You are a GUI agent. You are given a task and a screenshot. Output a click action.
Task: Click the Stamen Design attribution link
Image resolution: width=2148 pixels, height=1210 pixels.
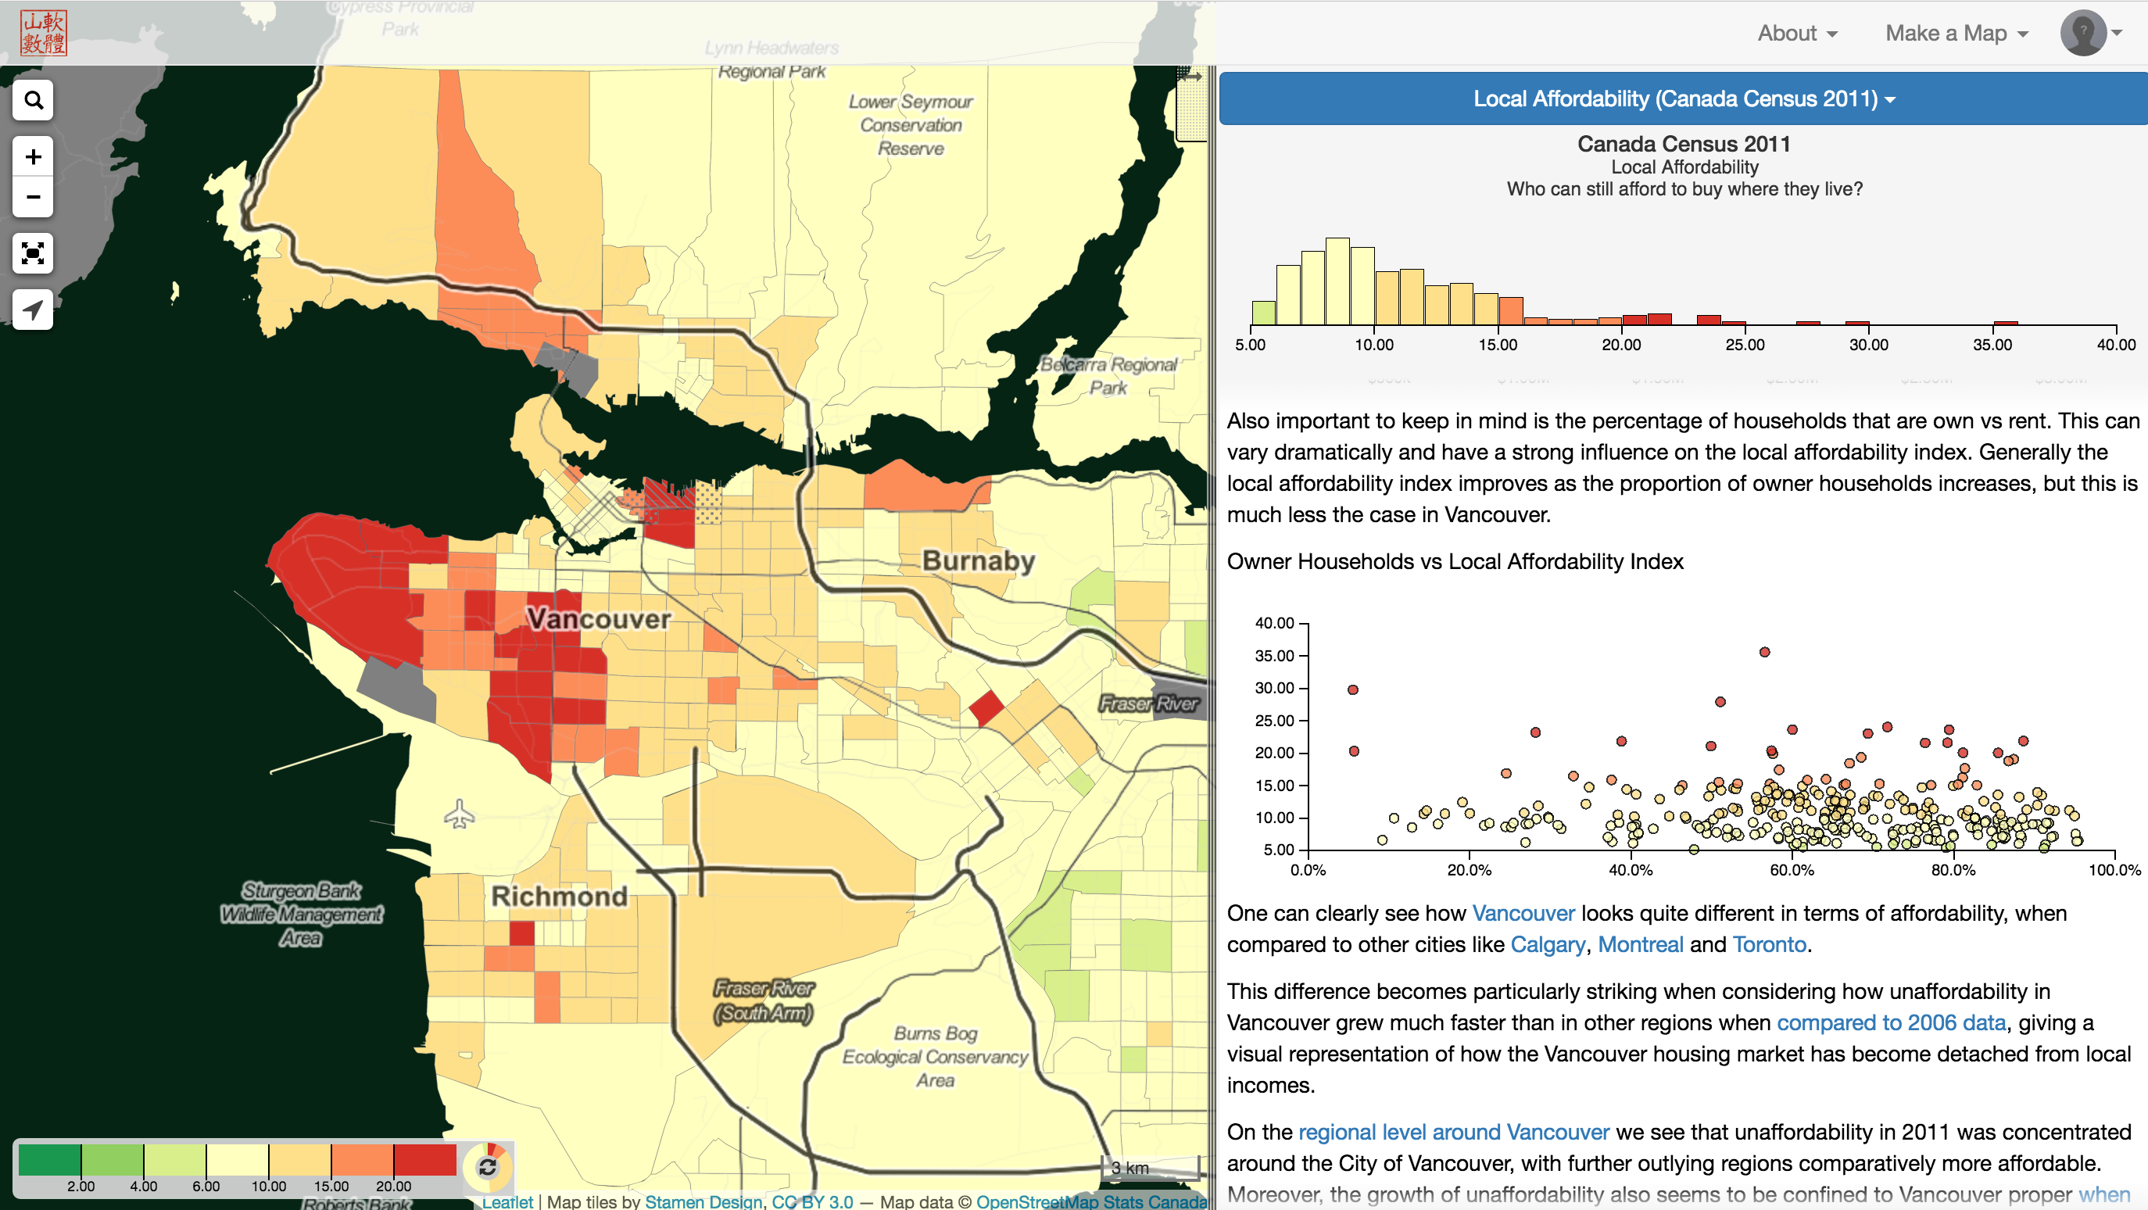(703, 1201)
